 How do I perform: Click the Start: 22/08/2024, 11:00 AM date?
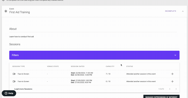(82, 73)
